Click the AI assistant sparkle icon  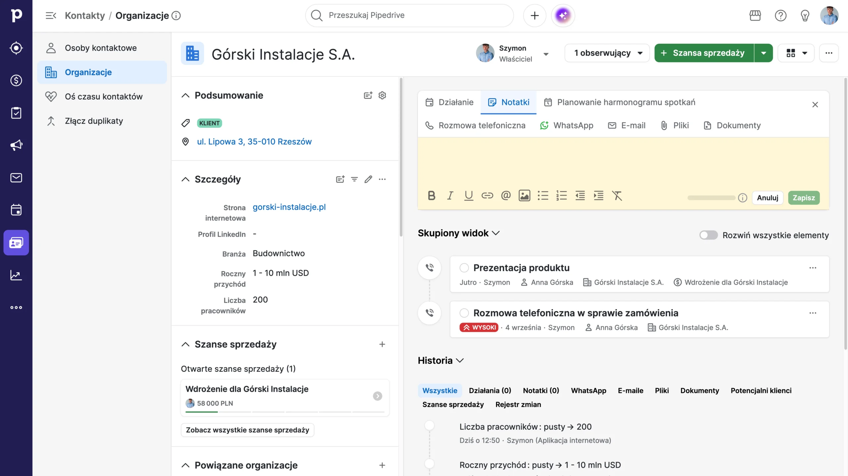pyautogui.click(x=563, y=15)
